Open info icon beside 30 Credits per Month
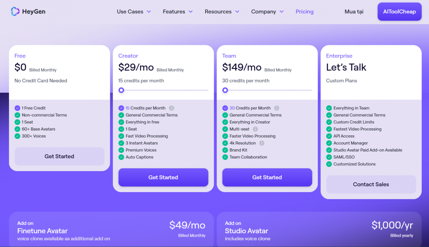 (x=277, y=108)
